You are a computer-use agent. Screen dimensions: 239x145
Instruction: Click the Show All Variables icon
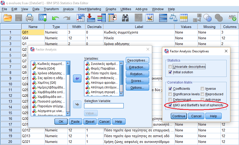pyautogui.click(x=219, y=18)
